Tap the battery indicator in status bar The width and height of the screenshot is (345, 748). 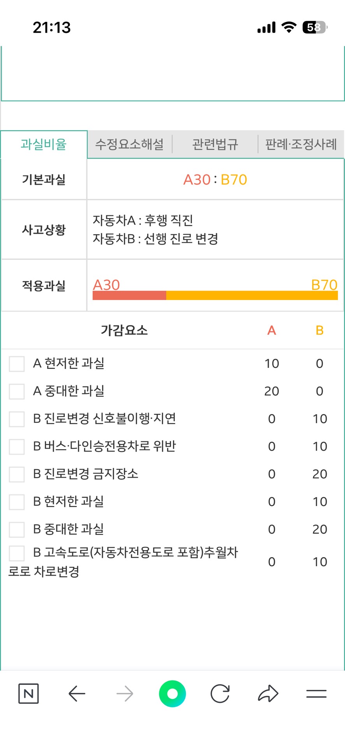point(315,27)
